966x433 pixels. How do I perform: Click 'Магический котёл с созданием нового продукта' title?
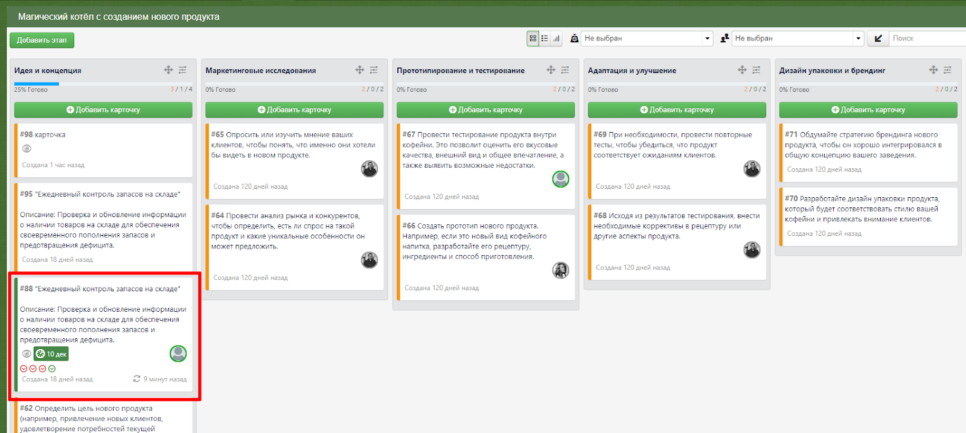[119, 17]
